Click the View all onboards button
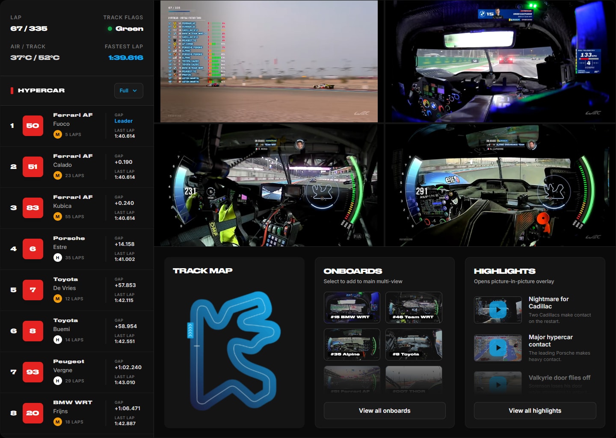616x438 pixels. click(384, 411)
